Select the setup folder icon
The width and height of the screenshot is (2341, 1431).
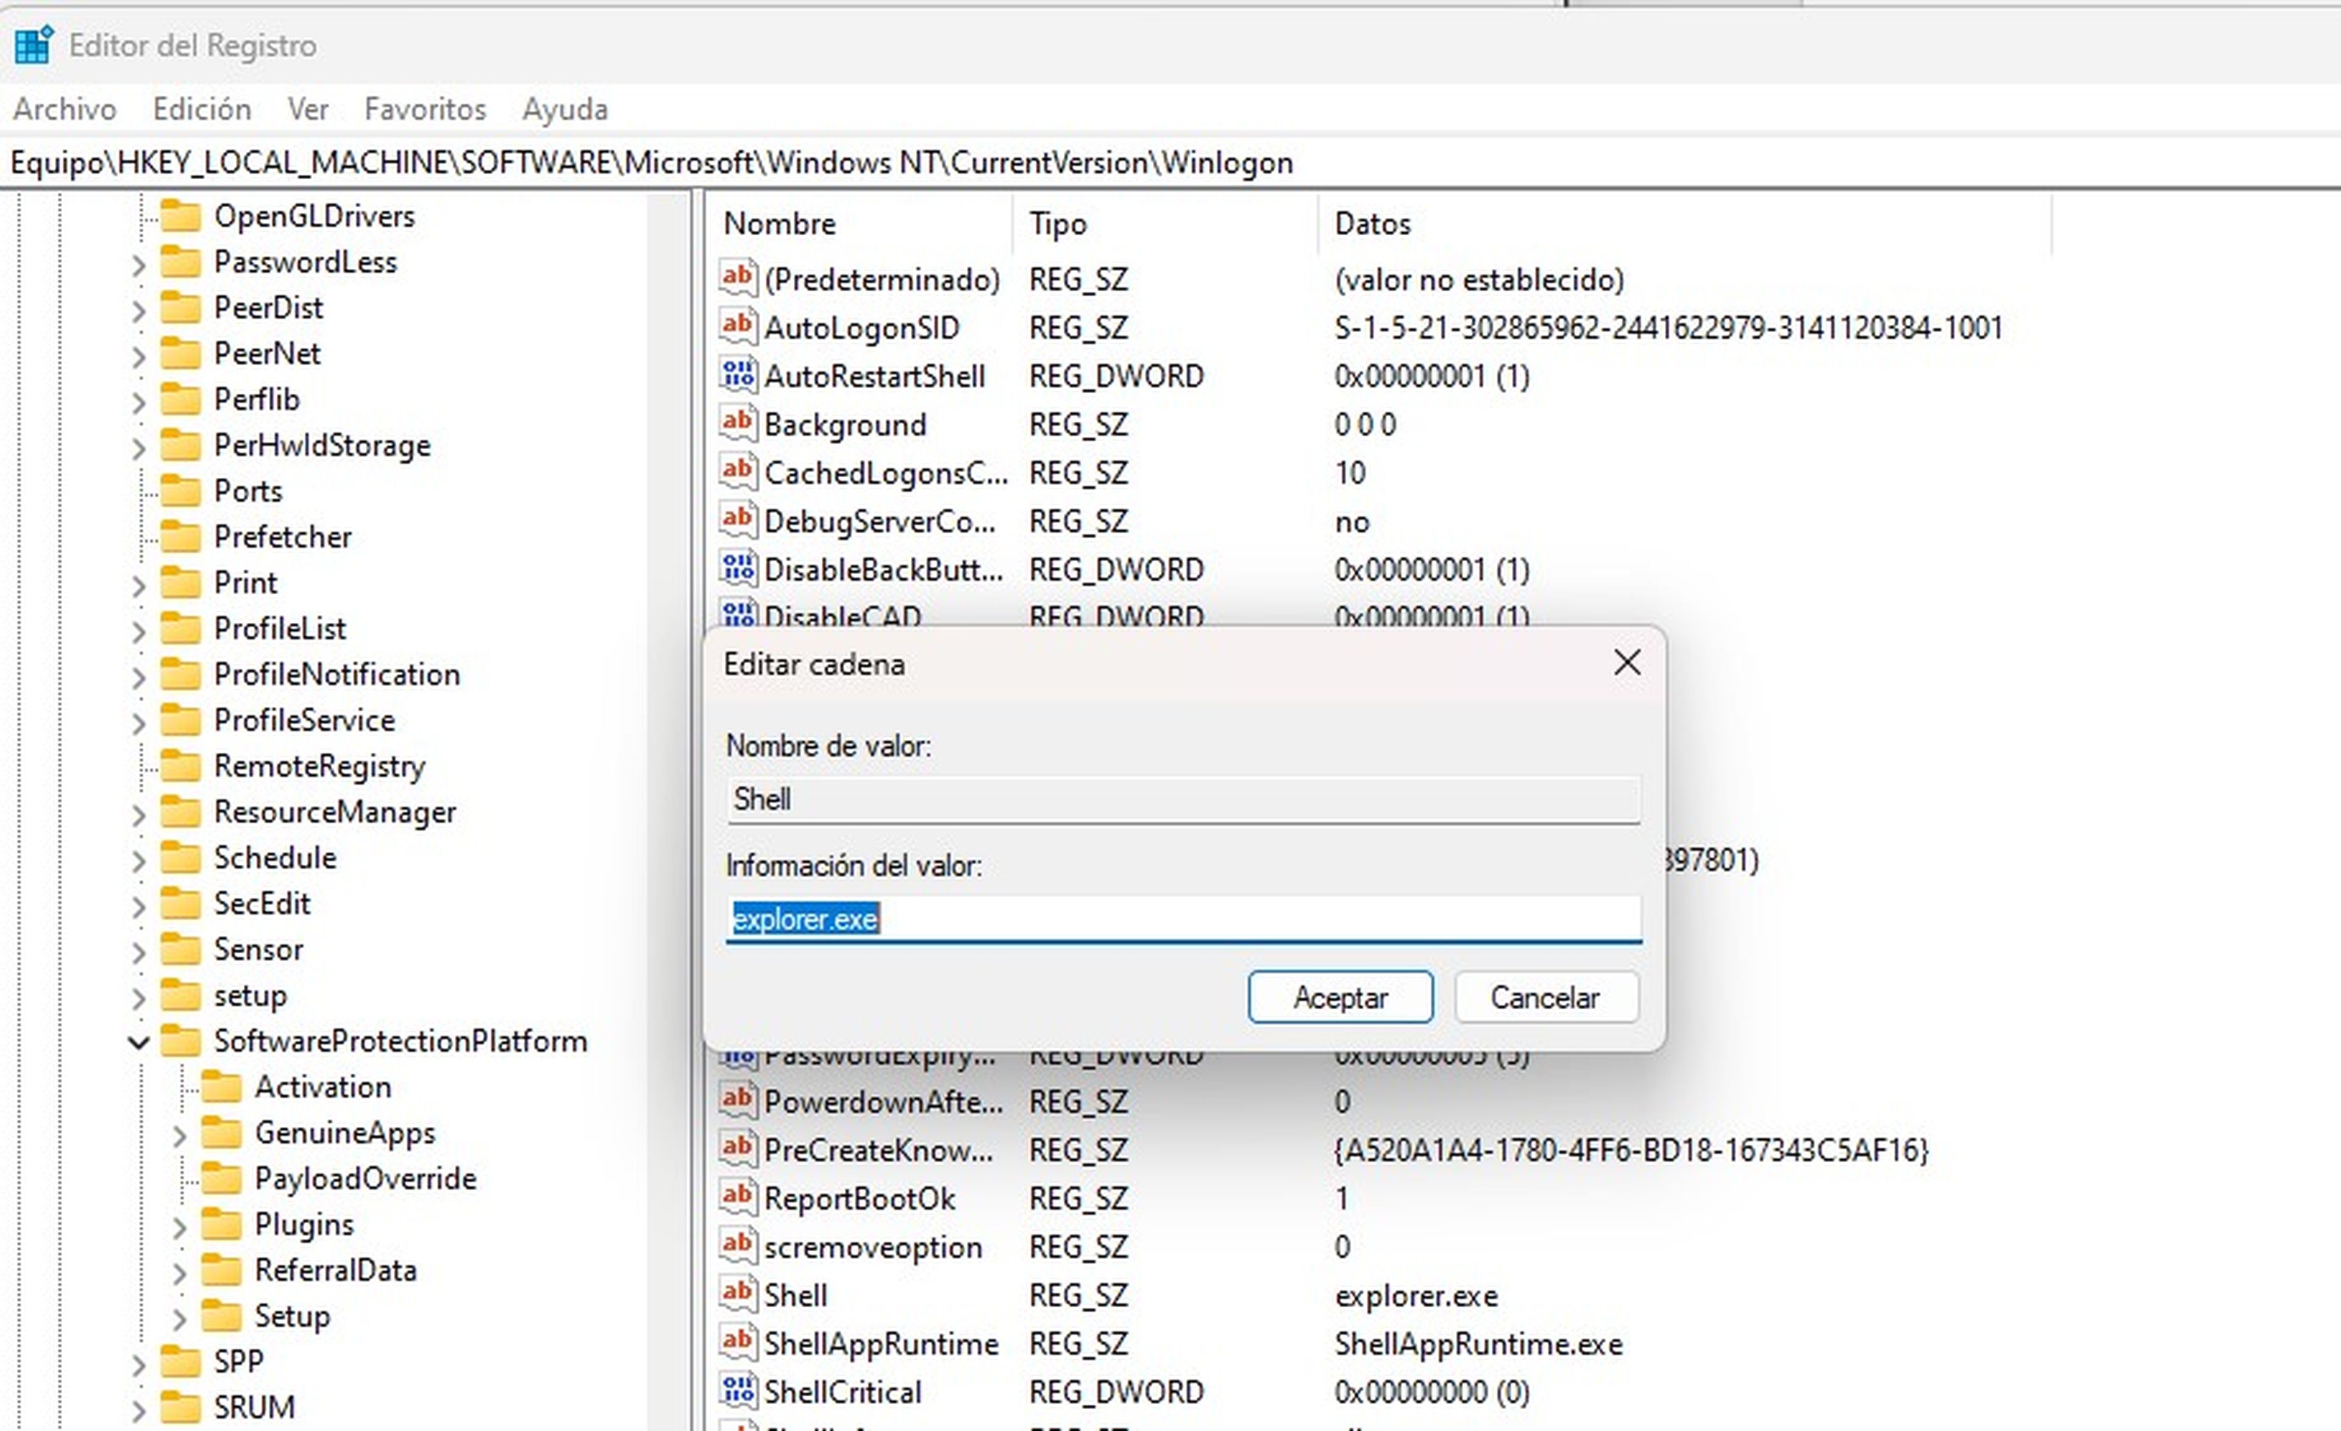coord(180,995)
